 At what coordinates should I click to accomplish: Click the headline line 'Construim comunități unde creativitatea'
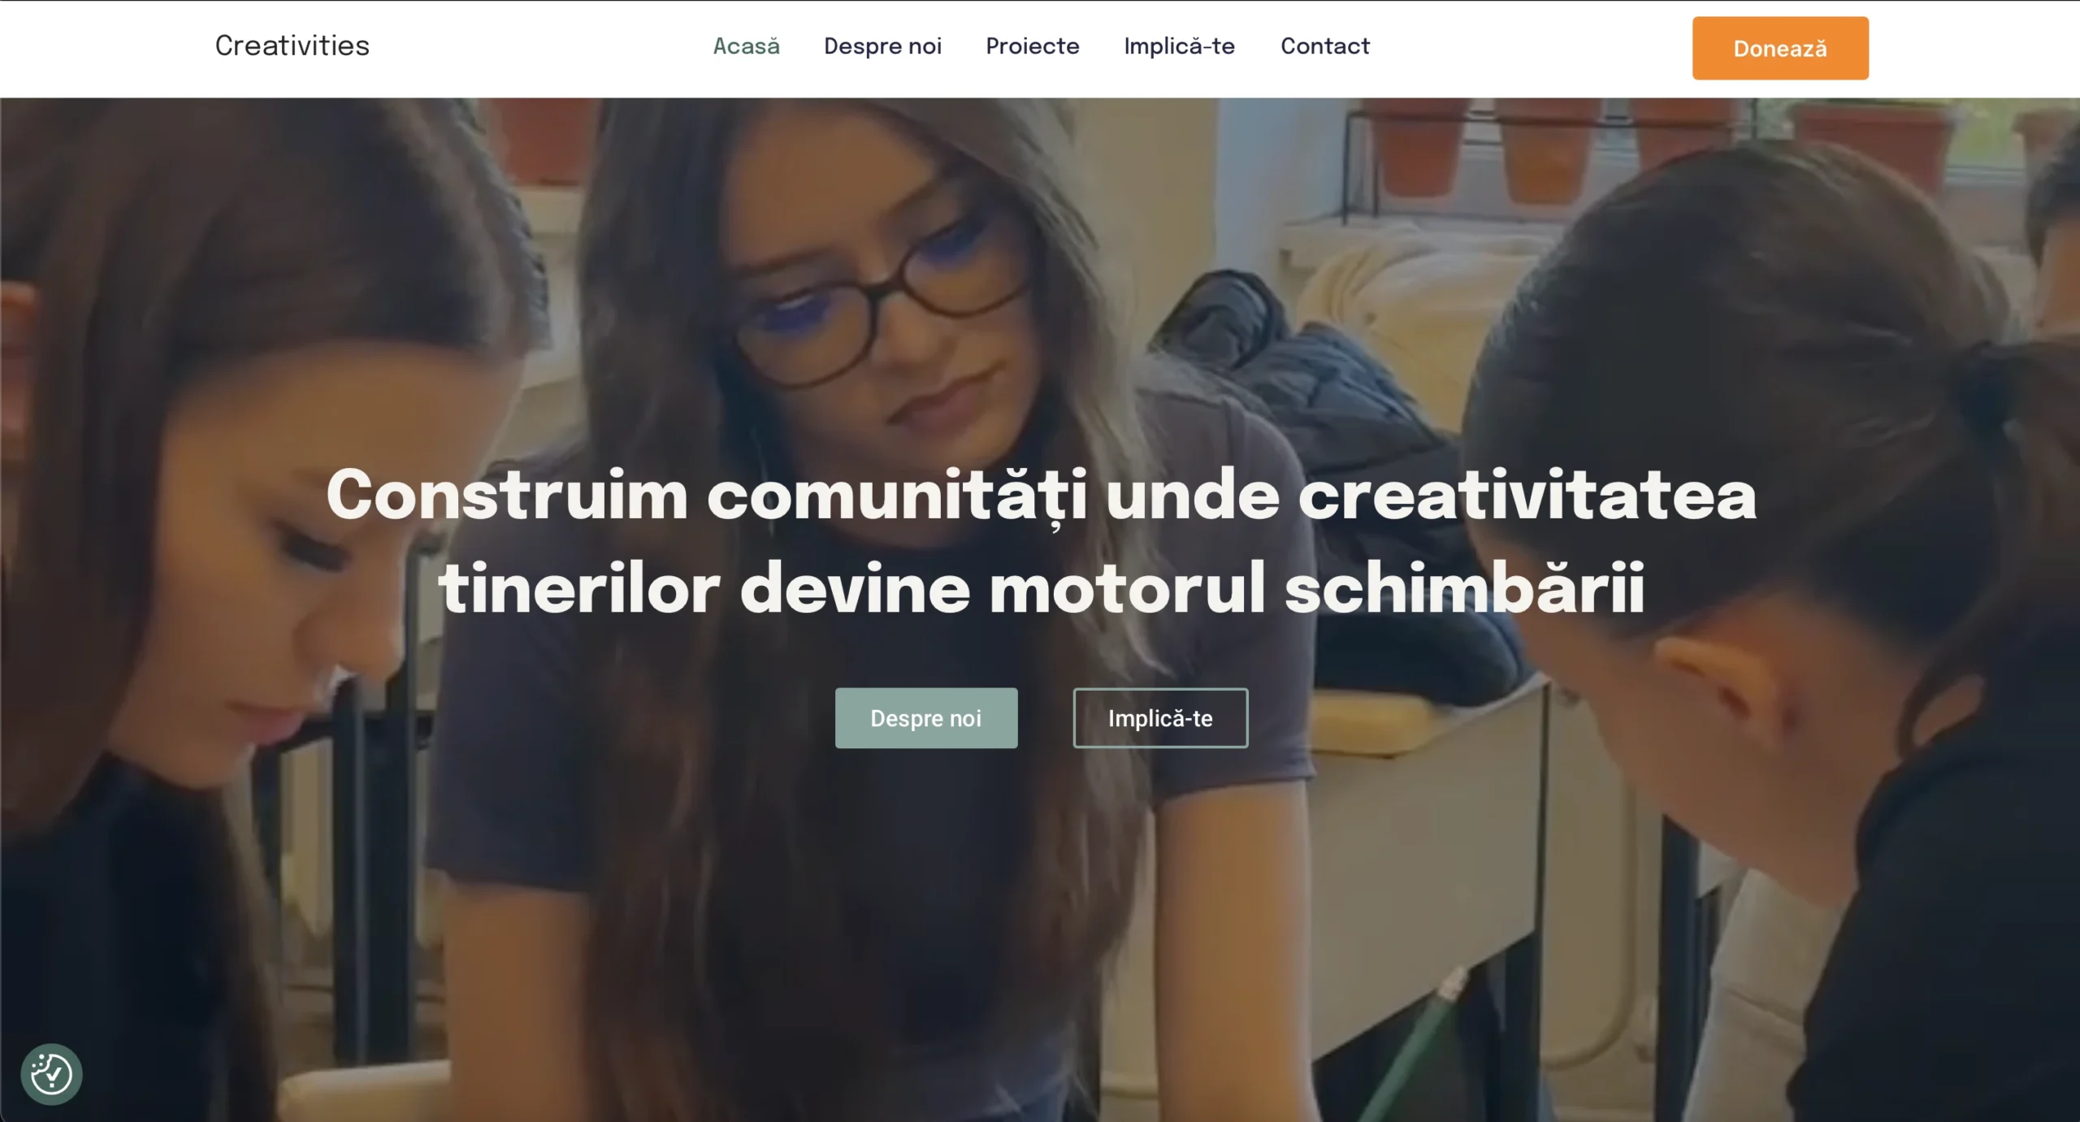click(x=1041, y=496)
